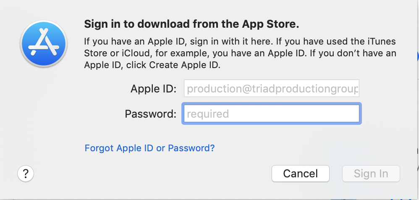Open help with the question mark button
This screenshot has width=419, height=200.
pos(26,173)
